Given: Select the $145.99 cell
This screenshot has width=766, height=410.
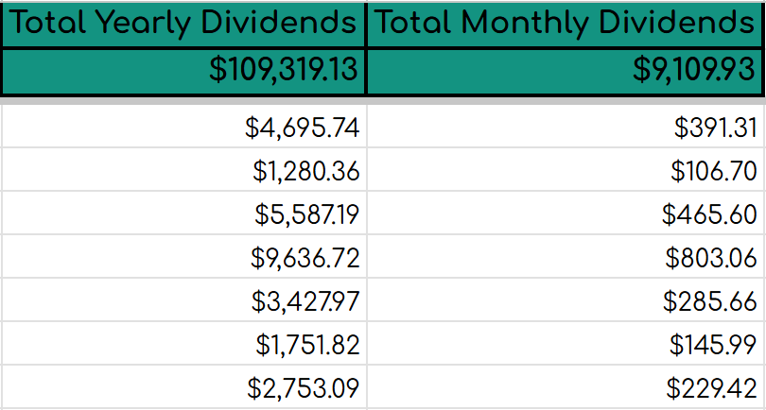Looking at the screenshot, I should [x=566, y=343].
